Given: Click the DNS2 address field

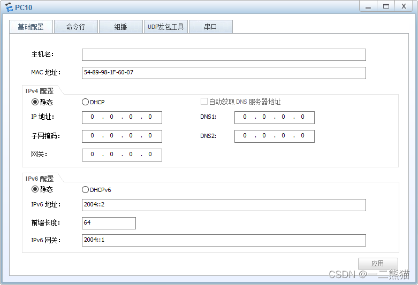Looking at the screenshot, I should click(275, 136).
